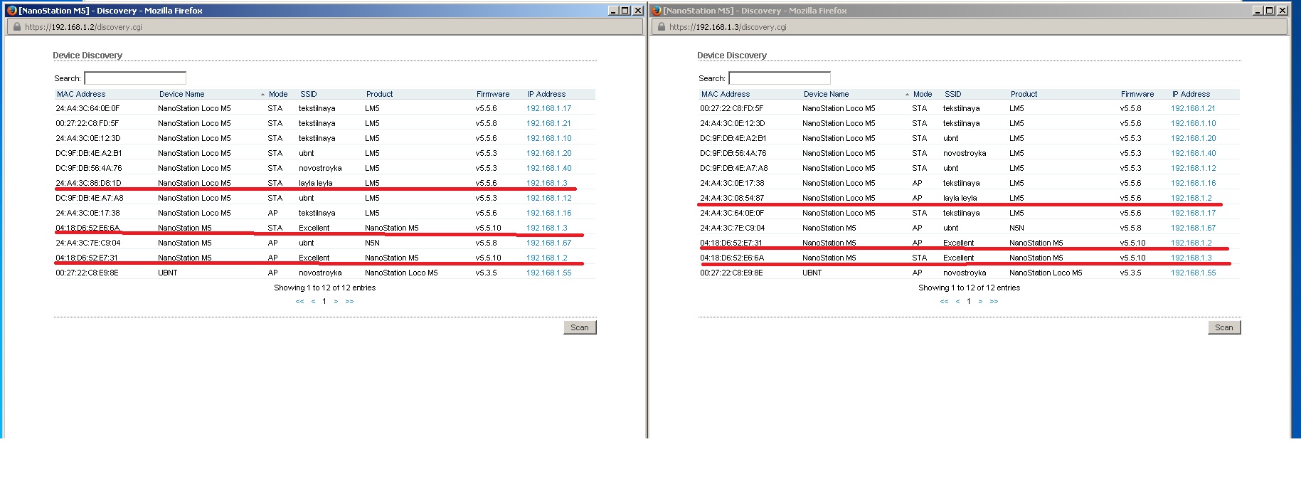The image size is (1301, 479).
Task: Sort by Device Name in the left table
Action: coord(181,94)
